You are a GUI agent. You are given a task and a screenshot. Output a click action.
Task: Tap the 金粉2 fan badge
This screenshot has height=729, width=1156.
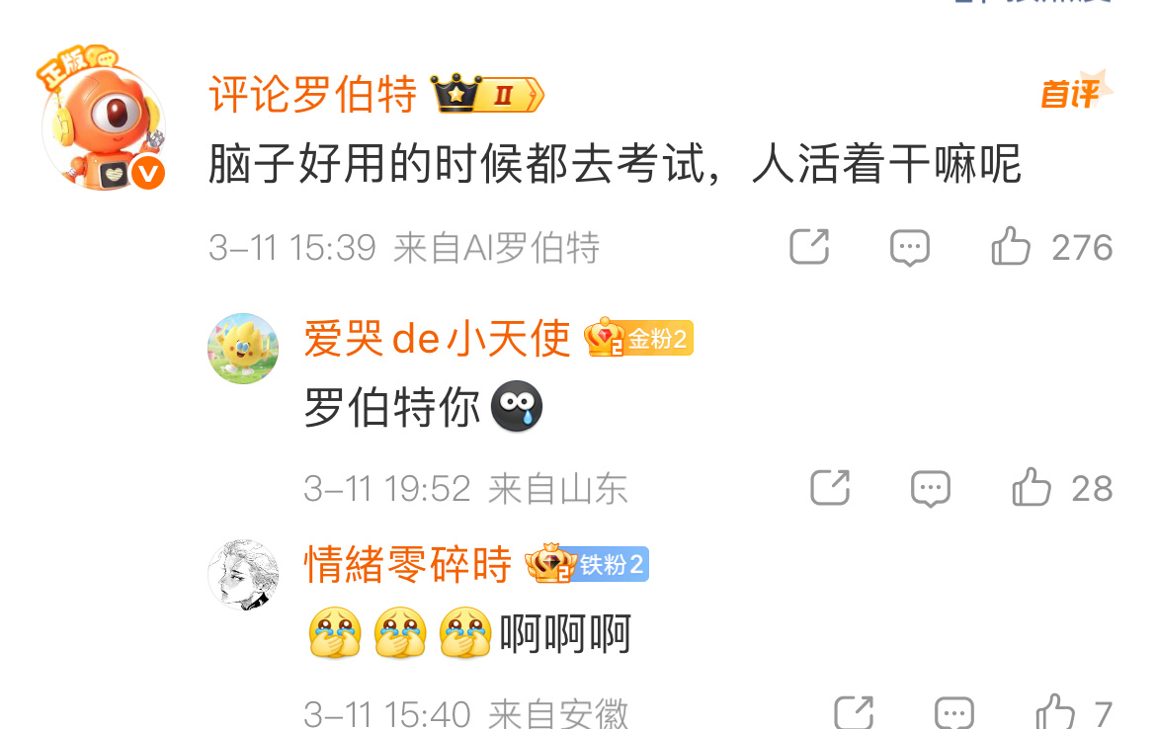[638, 339]
